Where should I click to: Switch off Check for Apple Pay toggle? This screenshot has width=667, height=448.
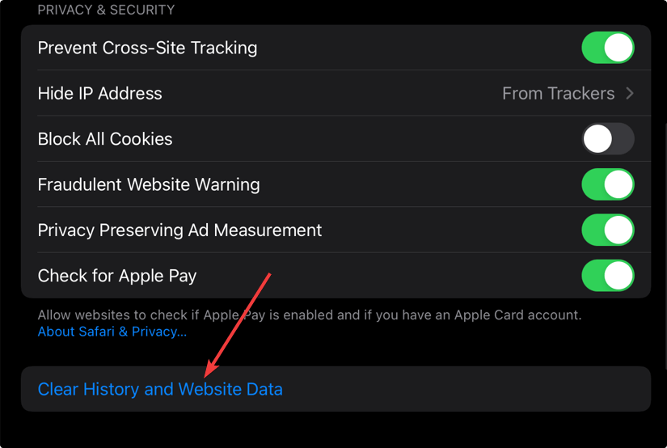(608, 275)
